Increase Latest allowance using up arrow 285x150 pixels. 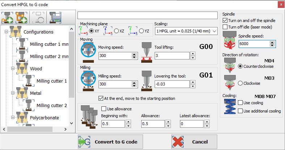point(207,122)
